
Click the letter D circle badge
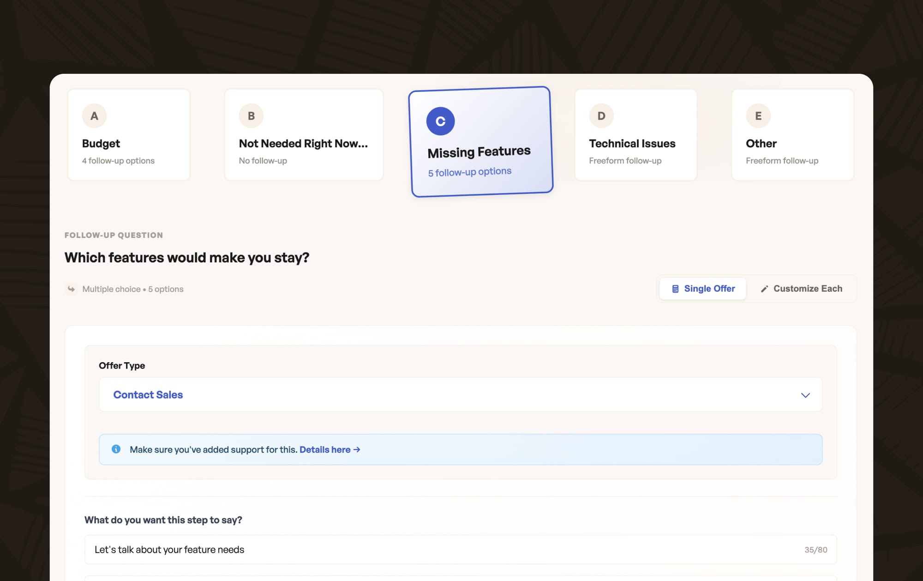(x=601, y=116)
